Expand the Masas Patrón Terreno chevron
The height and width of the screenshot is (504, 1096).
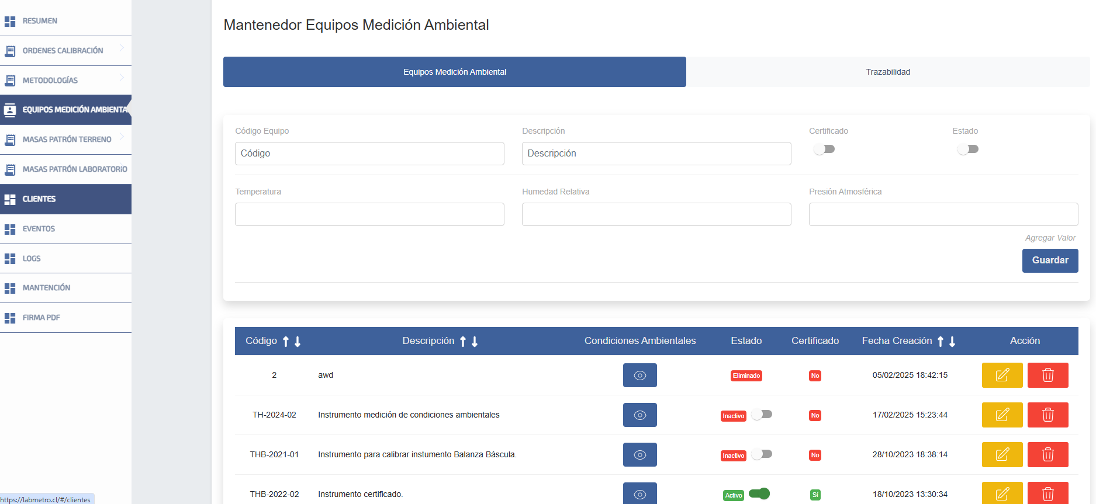click(122, 136)
